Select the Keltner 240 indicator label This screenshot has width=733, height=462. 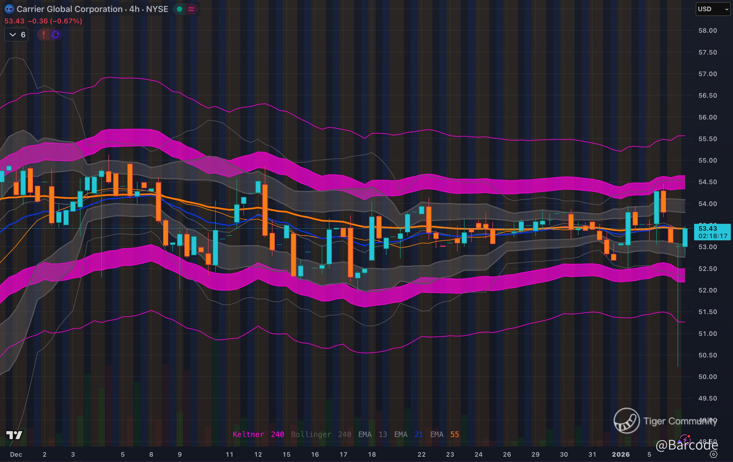coord(258,434)
